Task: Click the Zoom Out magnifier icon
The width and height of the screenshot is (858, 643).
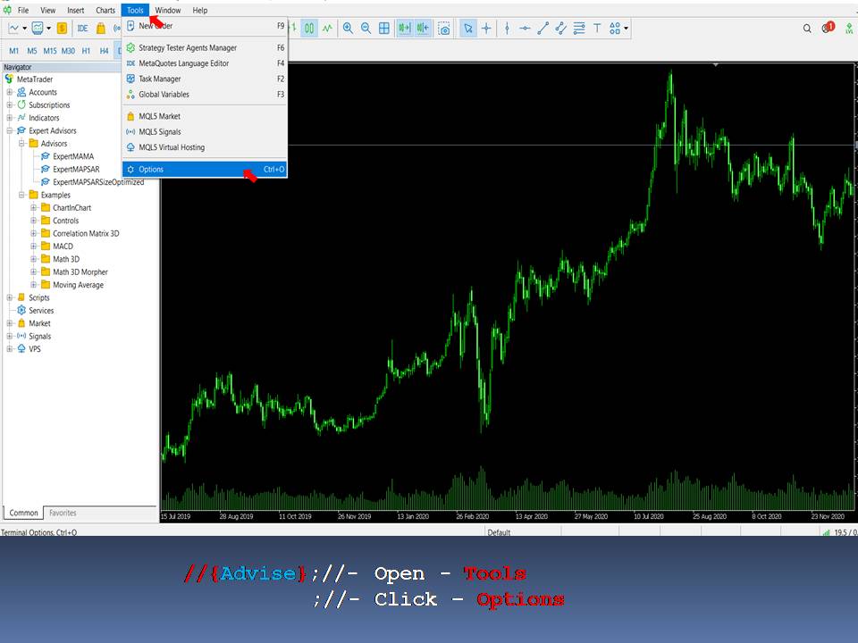Action: point(366,29)
